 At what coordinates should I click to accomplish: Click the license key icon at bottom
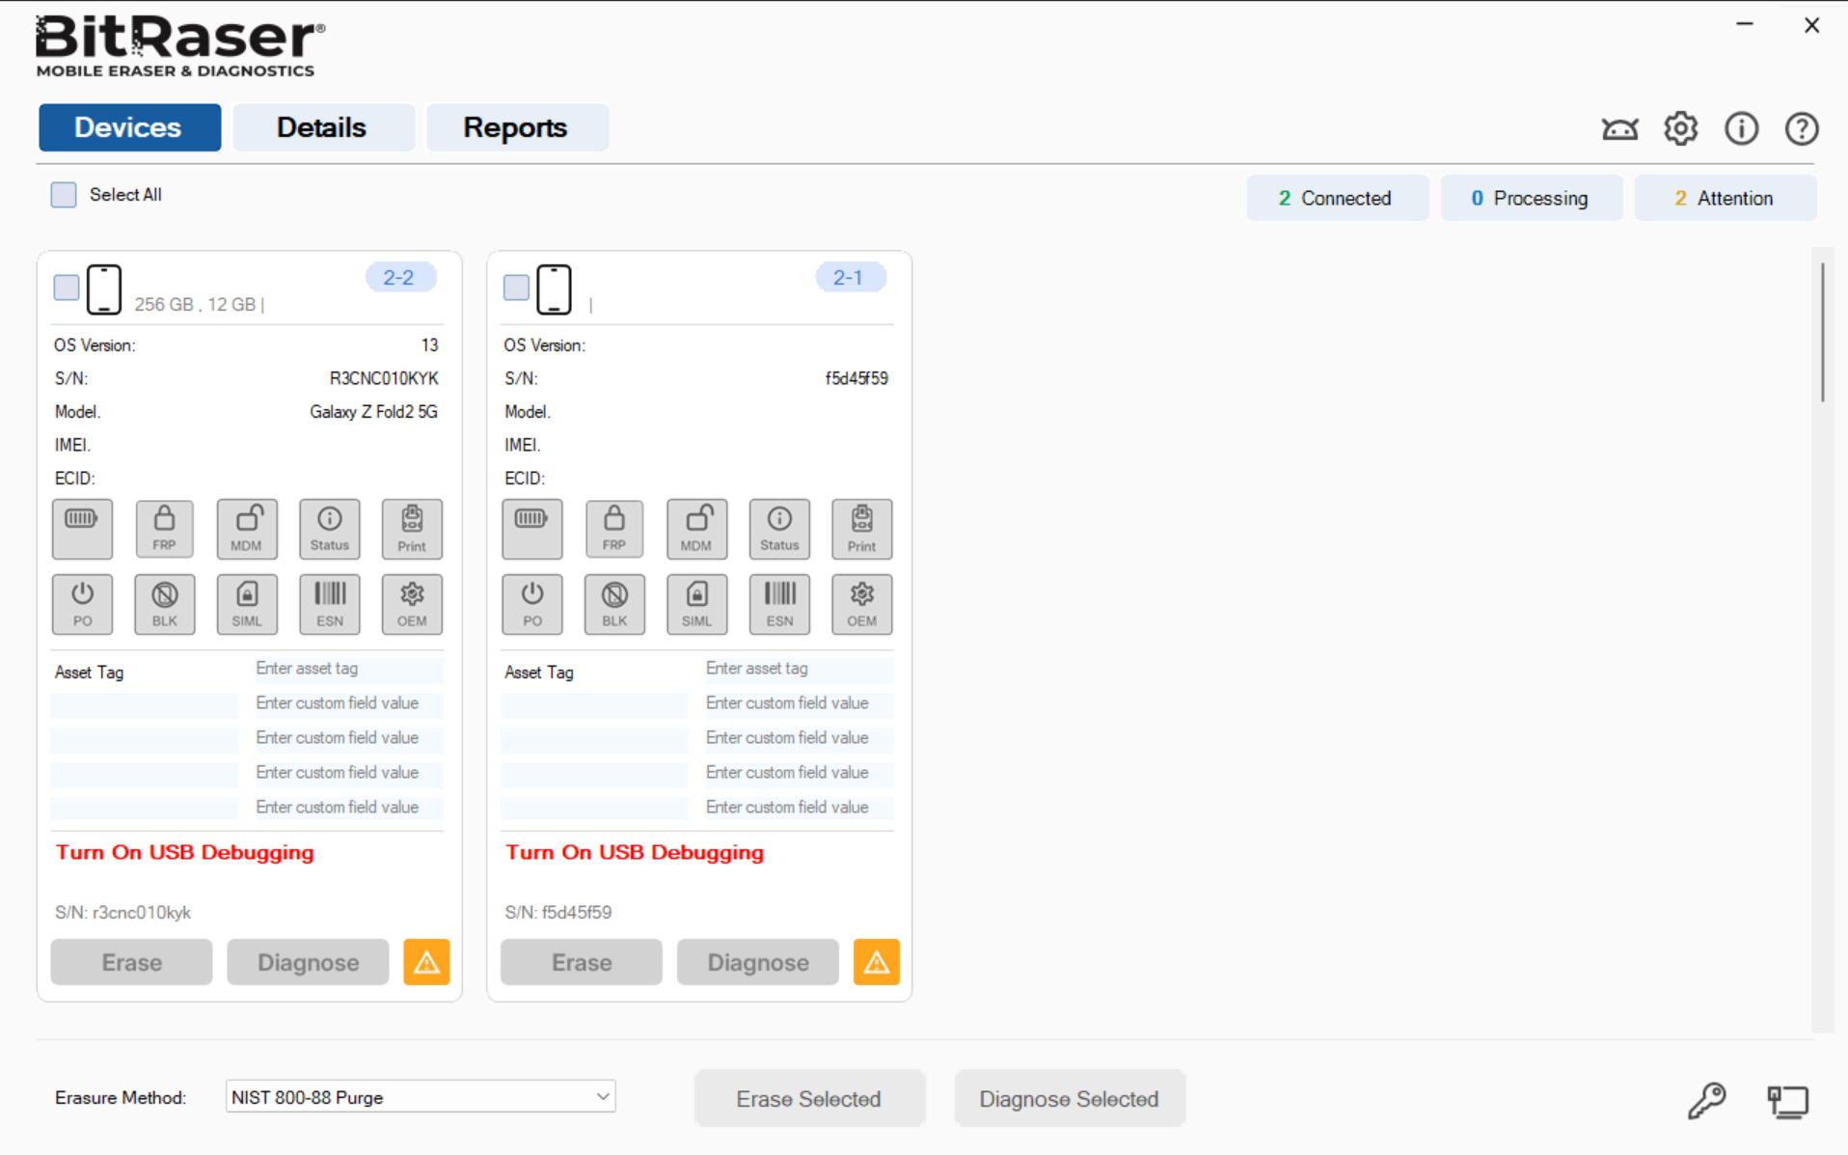coord(1707,1100)
